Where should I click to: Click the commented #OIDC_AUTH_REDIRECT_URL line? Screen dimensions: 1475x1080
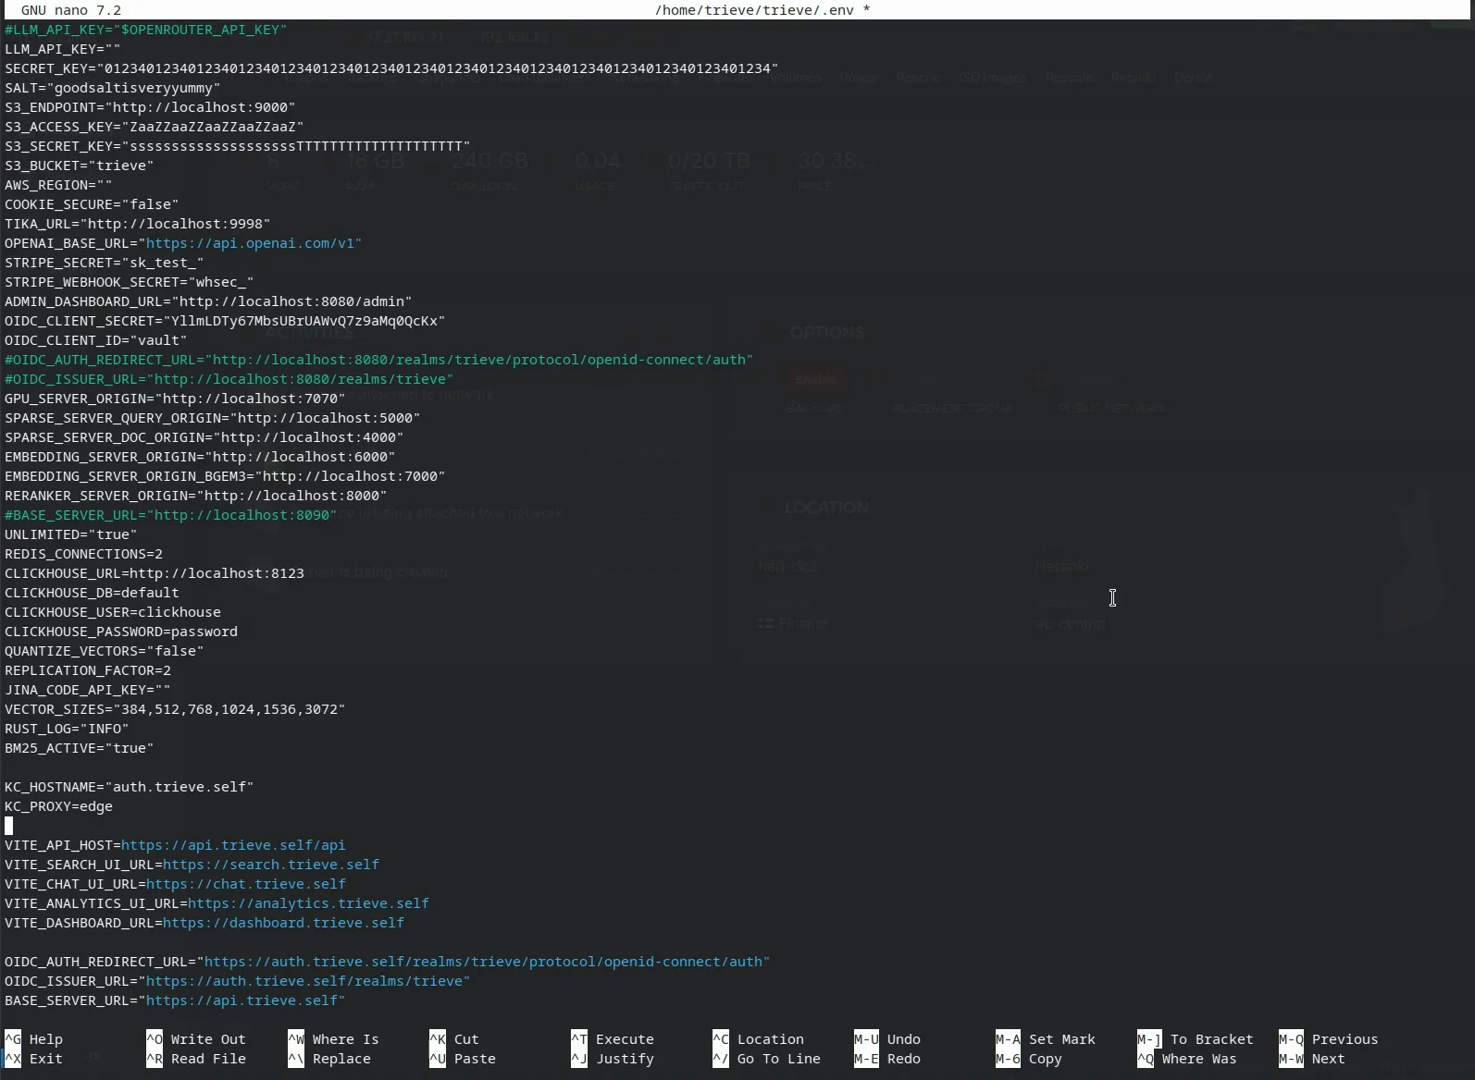[379, 360]
